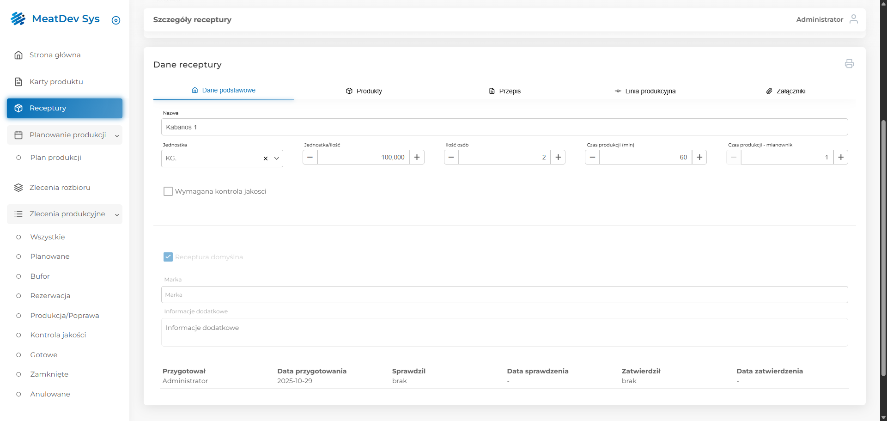Clear the Jednostka selection with X icon
887x421 pixels.
[x=266, y=159]
